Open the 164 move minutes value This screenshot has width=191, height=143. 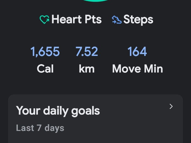137,51
